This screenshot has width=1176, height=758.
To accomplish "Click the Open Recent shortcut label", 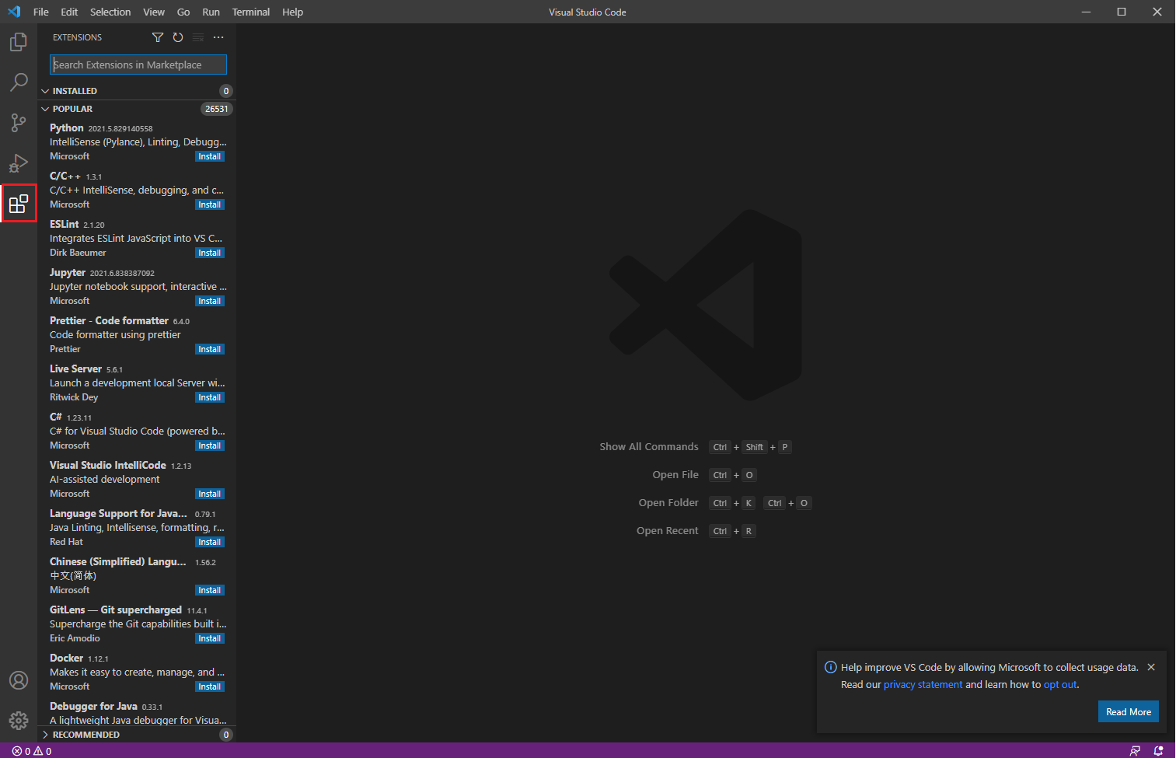I will (668, 531).
